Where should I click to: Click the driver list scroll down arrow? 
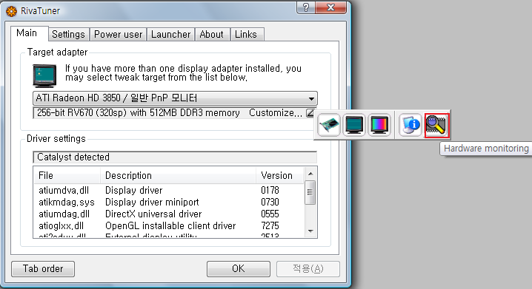point(310,231)
